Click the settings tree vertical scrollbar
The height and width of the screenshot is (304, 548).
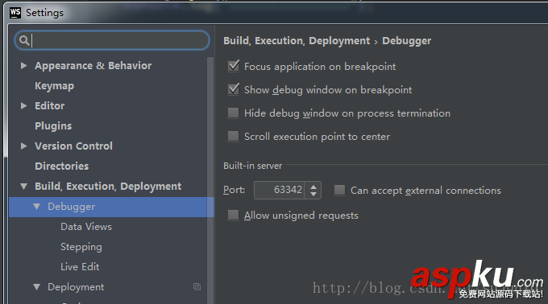click(x=210, y=180)
